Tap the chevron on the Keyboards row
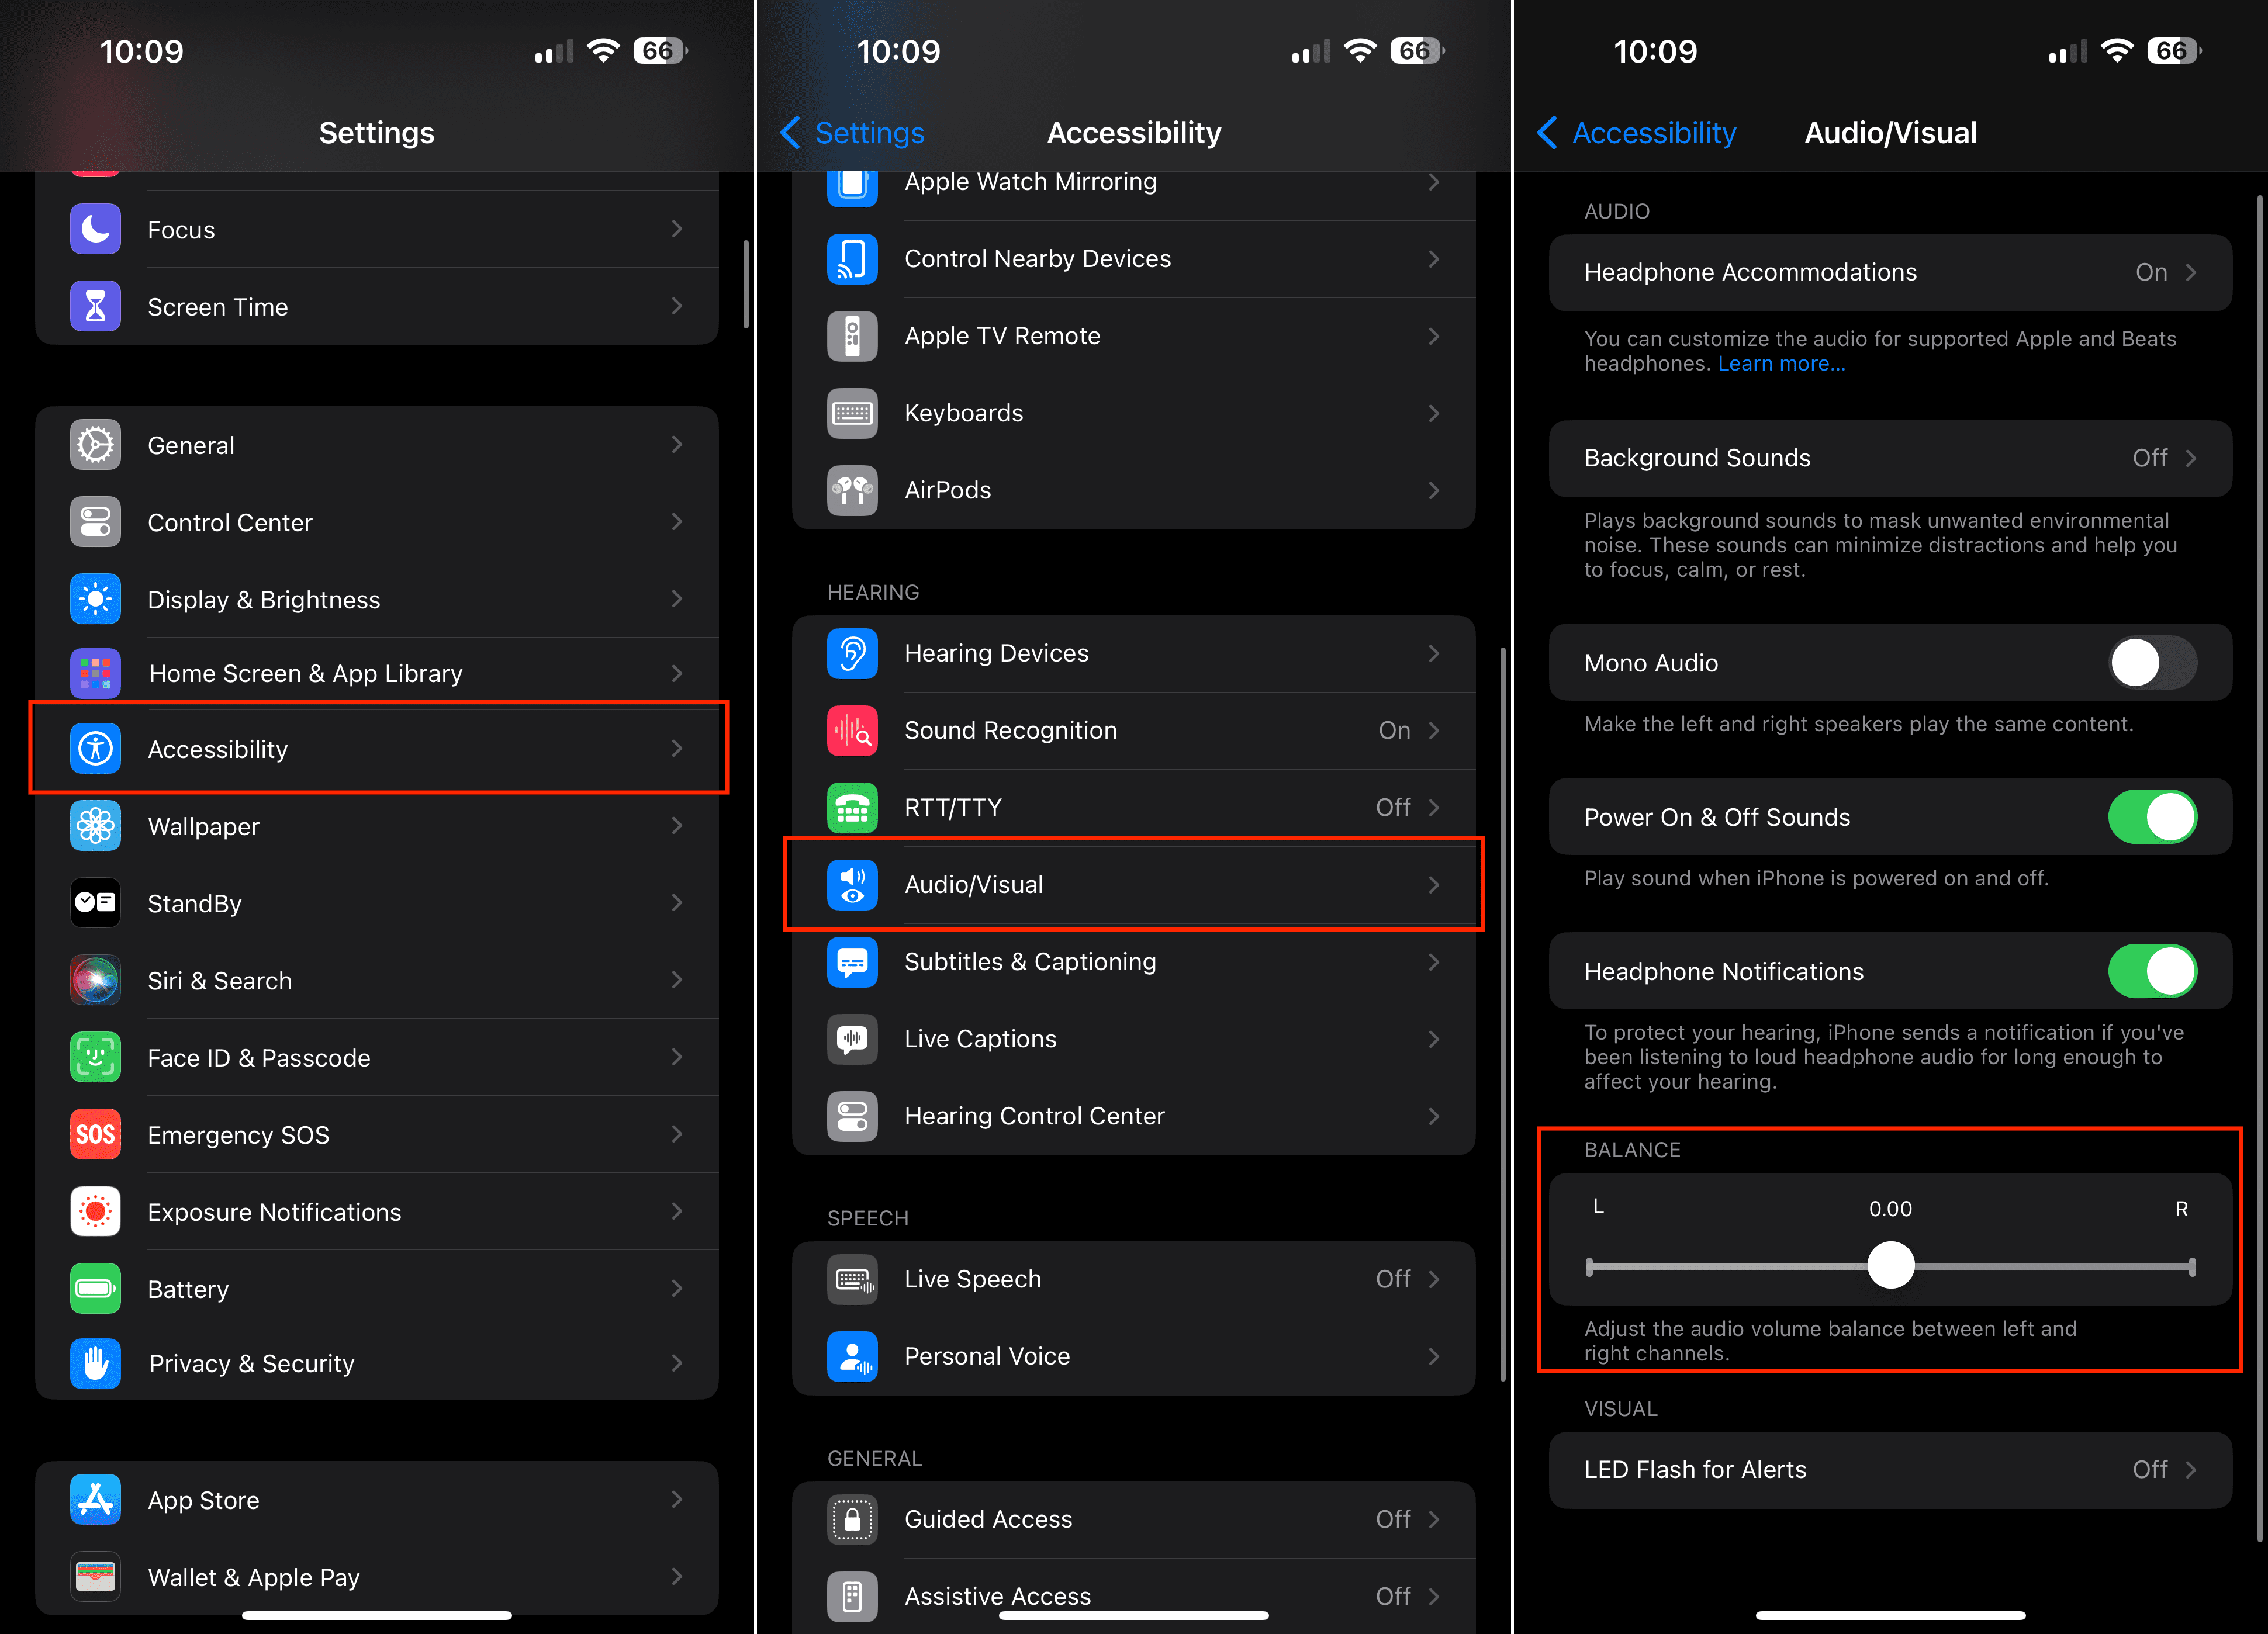2268x1634 pixels. (x=1434, y=413)
